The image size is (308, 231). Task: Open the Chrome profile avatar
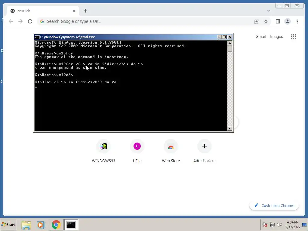pyautogui.click(x=287, y=21)
